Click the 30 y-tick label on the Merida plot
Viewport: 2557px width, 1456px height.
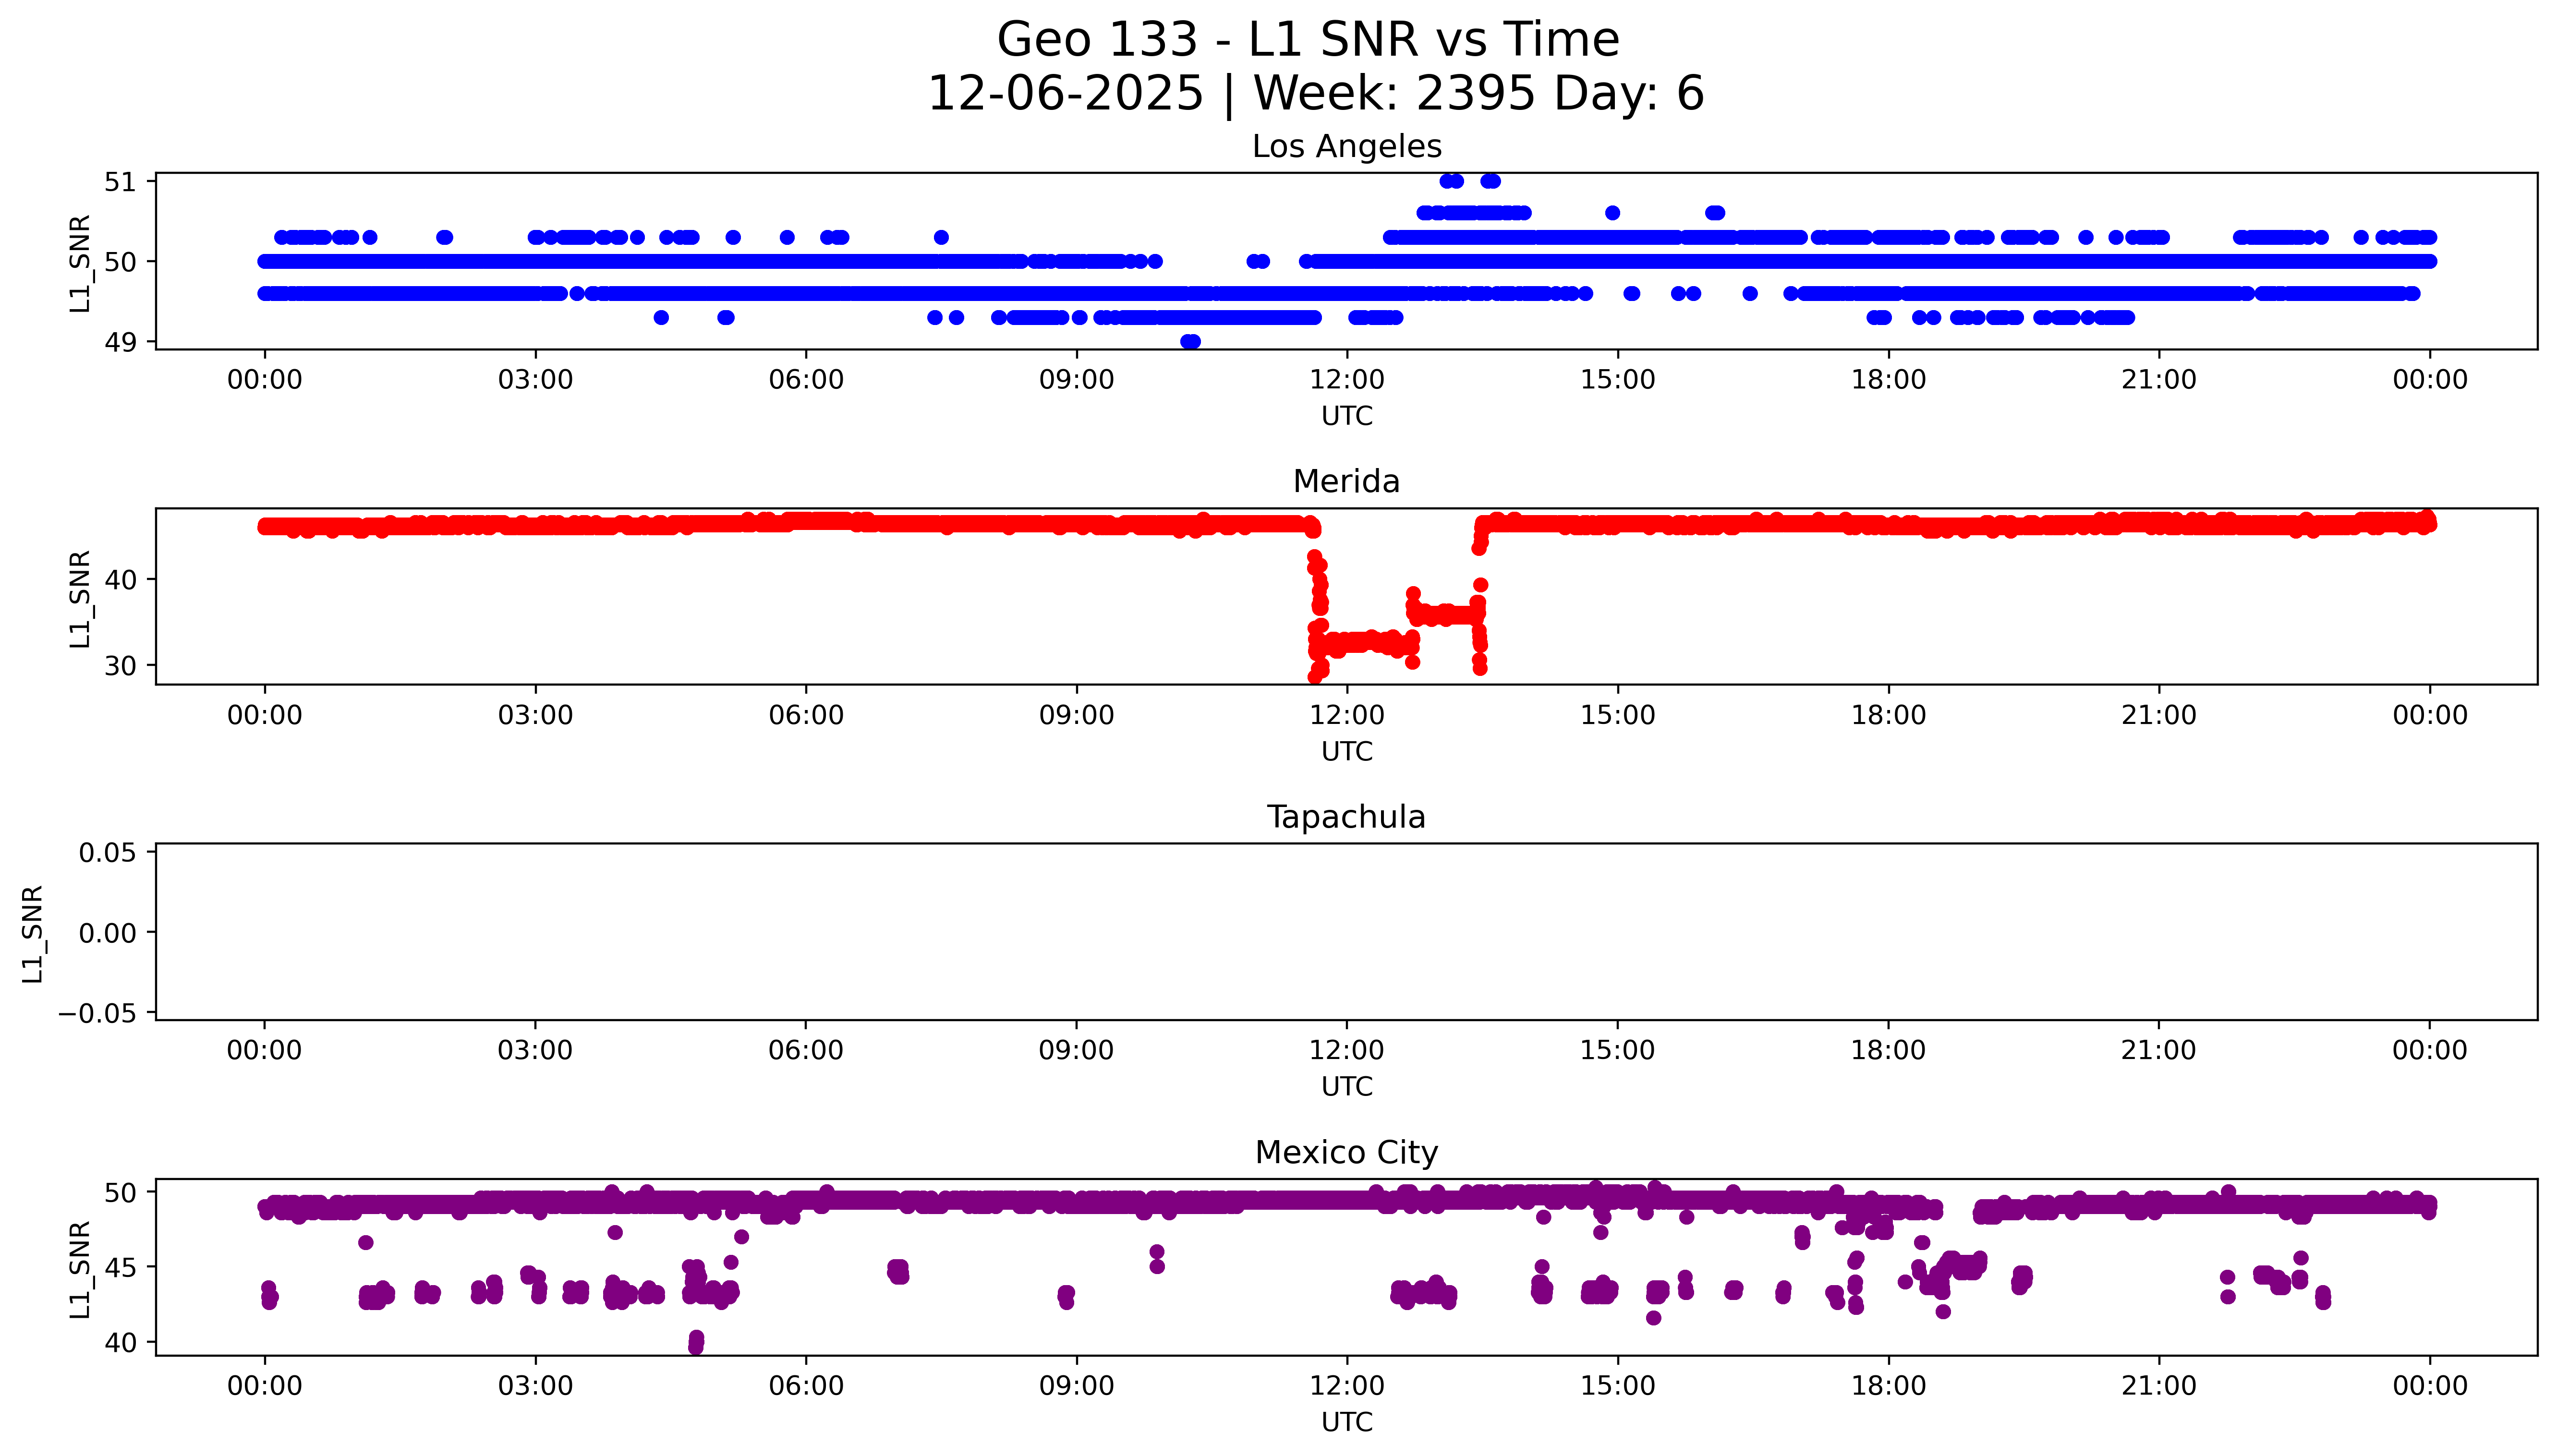(x=120, y=666)
